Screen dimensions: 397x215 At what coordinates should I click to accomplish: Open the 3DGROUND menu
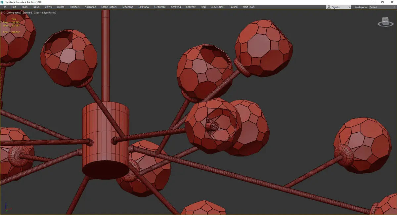pyautogui.click(x=218, y=7)
